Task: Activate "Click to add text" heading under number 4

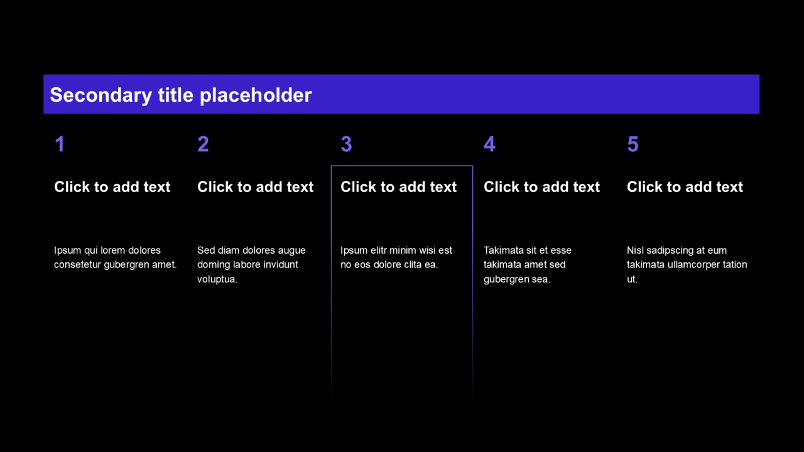Action: coord(542,187)
